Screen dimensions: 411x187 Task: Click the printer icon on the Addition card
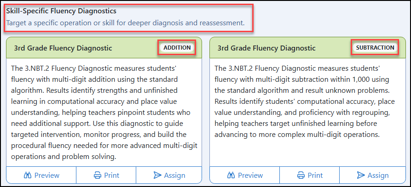98,175
